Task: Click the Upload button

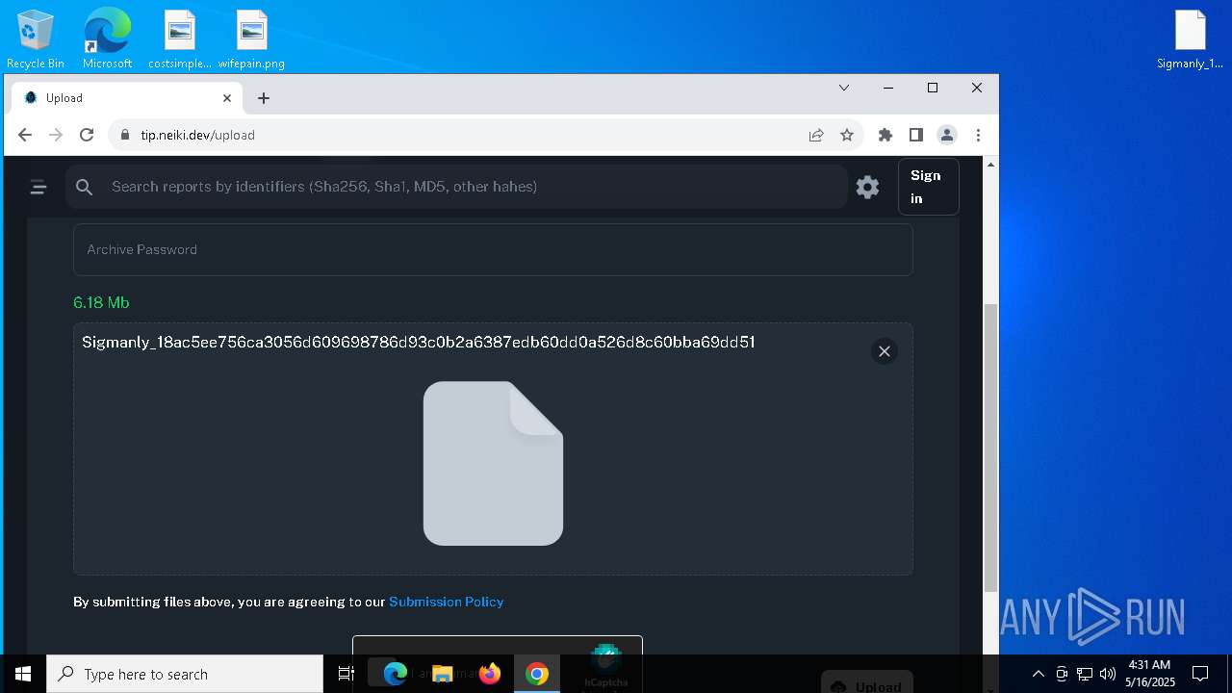Action: coord(867,684)
